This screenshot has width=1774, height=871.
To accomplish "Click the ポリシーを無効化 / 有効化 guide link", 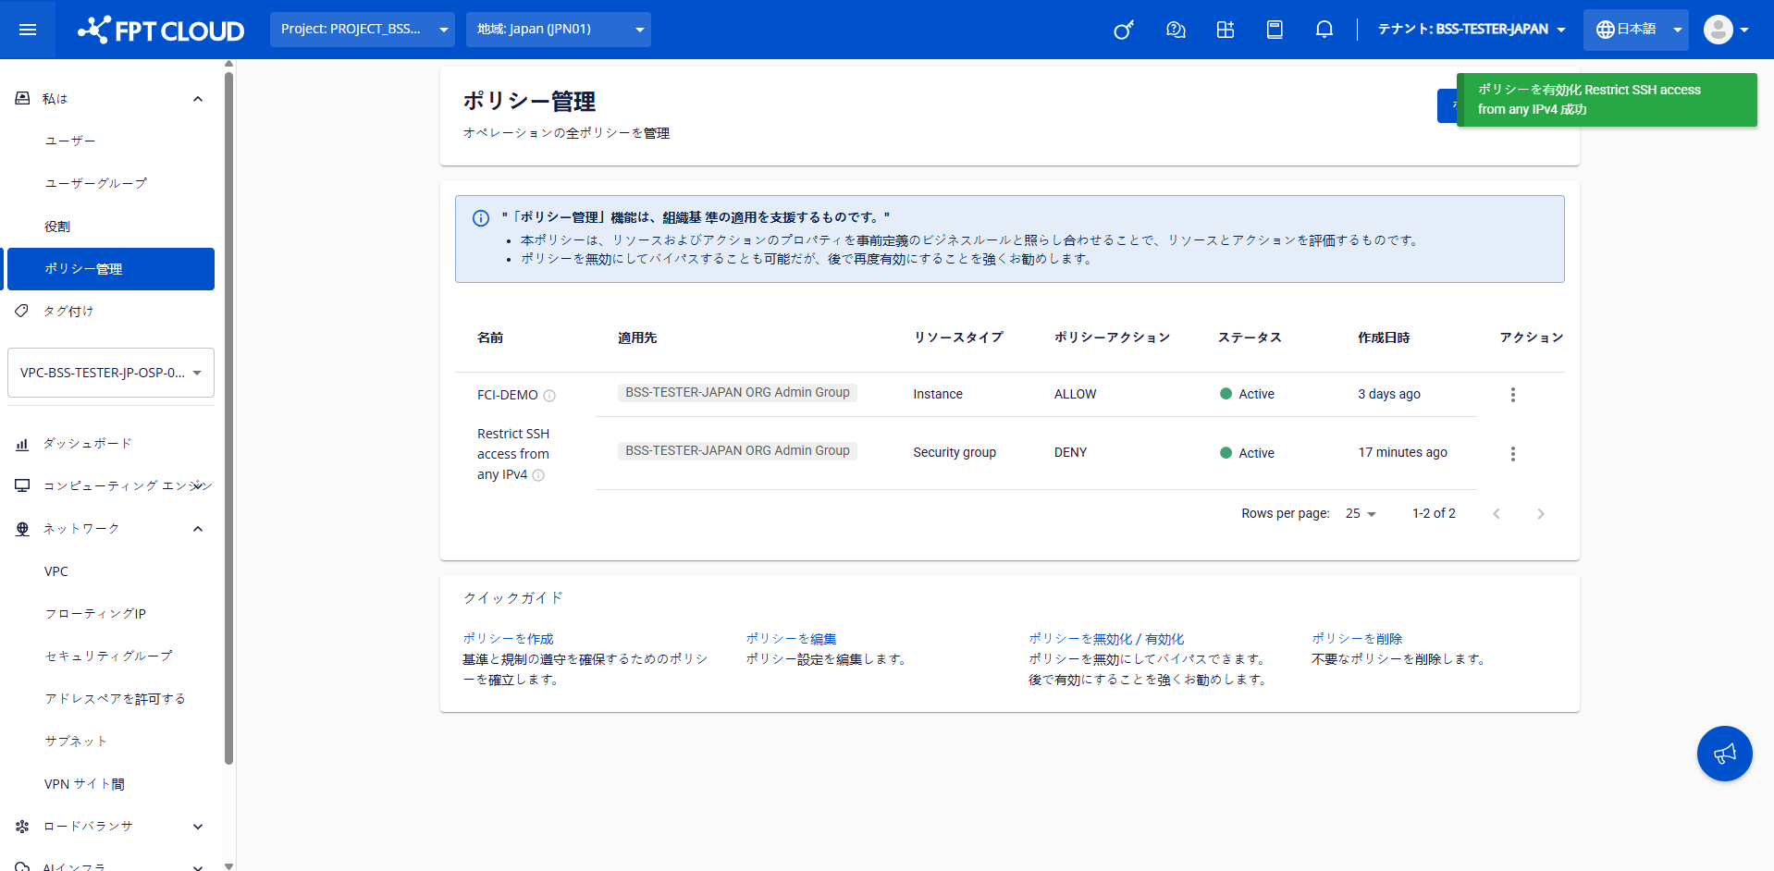I will tap(1106, 639).
